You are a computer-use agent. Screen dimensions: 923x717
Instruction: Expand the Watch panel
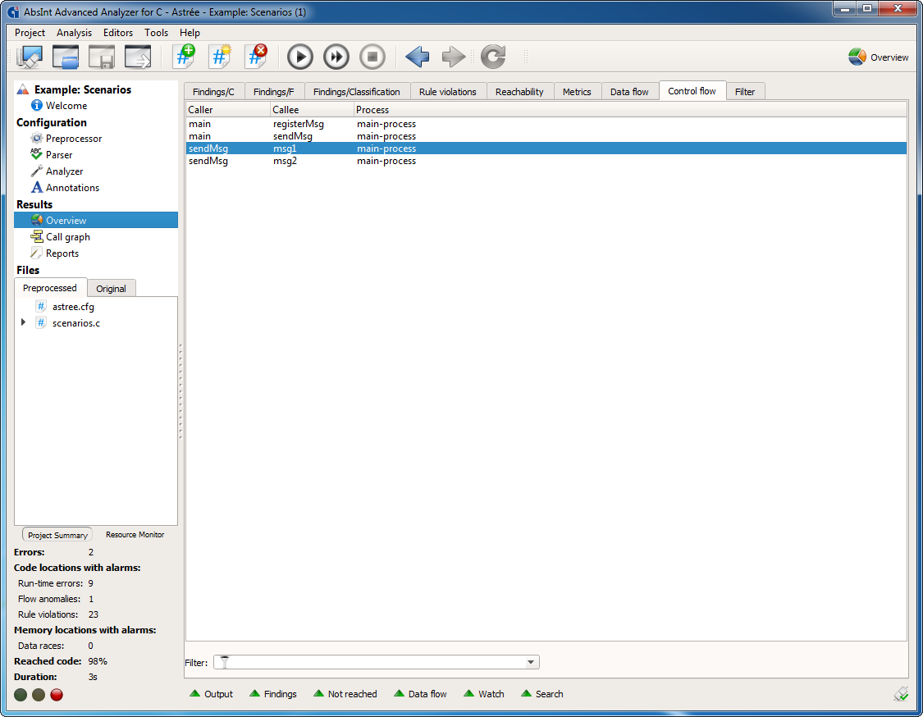[484, 694]
